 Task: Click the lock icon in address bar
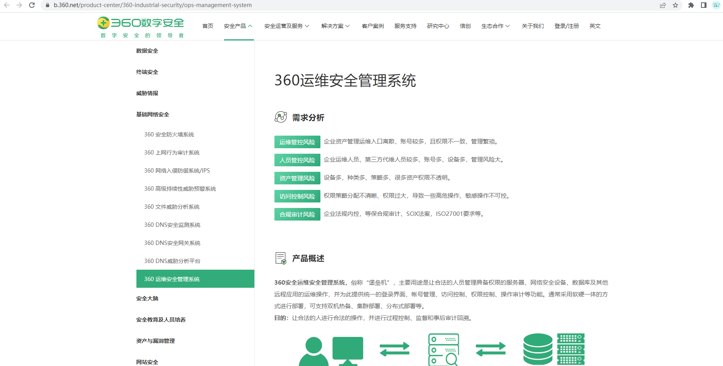[48, 5]
